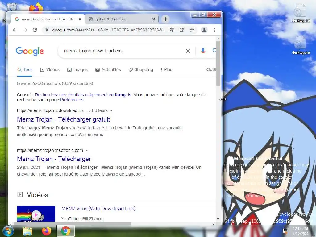The width and height of the screenshot is (316, 237).
Task: Open Memz Trojan - Télécharger softonic result
Action: pos(54,159)
